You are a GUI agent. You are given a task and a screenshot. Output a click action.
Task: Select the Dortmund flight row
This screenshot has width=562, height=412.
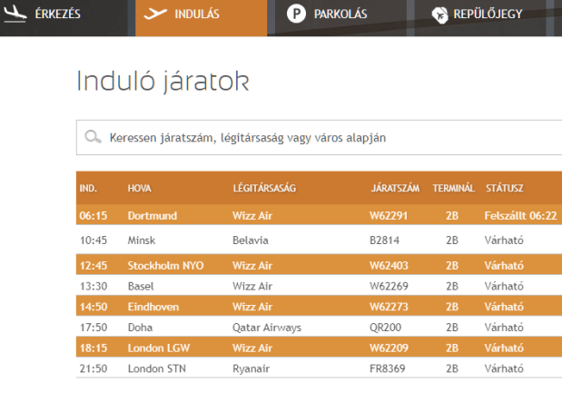[152, 216]
